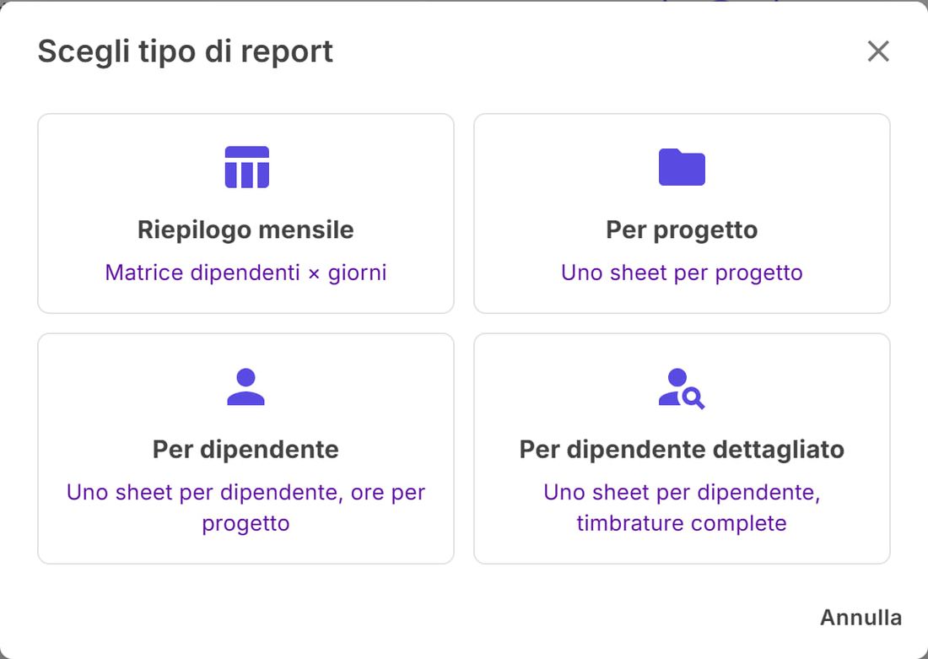Pick the Per dipendente title

245,450
